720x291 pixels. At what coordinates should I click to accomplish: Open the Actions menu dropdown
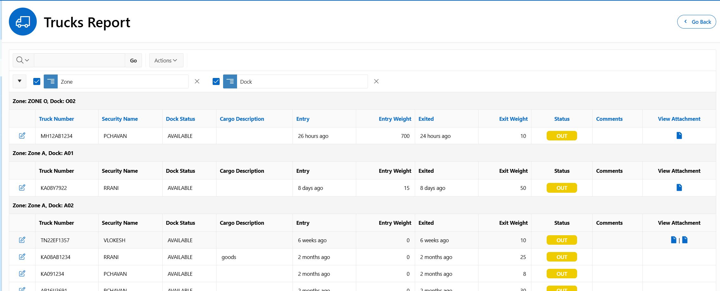(166, 60)
